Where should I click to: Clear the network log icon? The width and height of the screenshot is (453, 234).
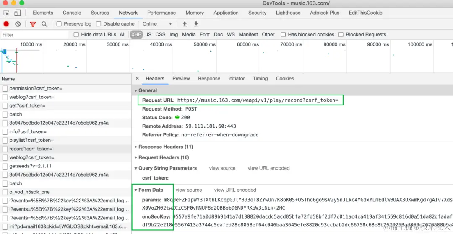18,24
